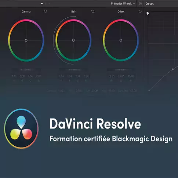This screenshot has height=178, width=178.
Task: Reset the Gamma color wheel
Action: tap(45, 11)
